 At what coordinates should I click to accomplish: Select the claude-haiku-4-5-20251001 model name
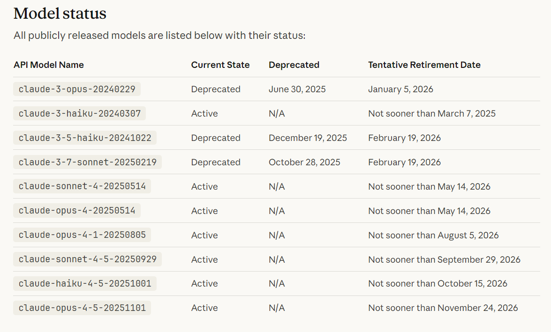[x=85, y=283]
